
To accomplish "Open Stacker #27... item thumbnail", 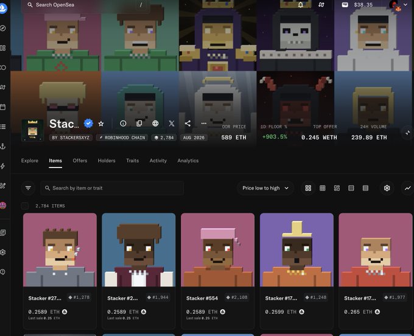I will click(x=60, y=250).
